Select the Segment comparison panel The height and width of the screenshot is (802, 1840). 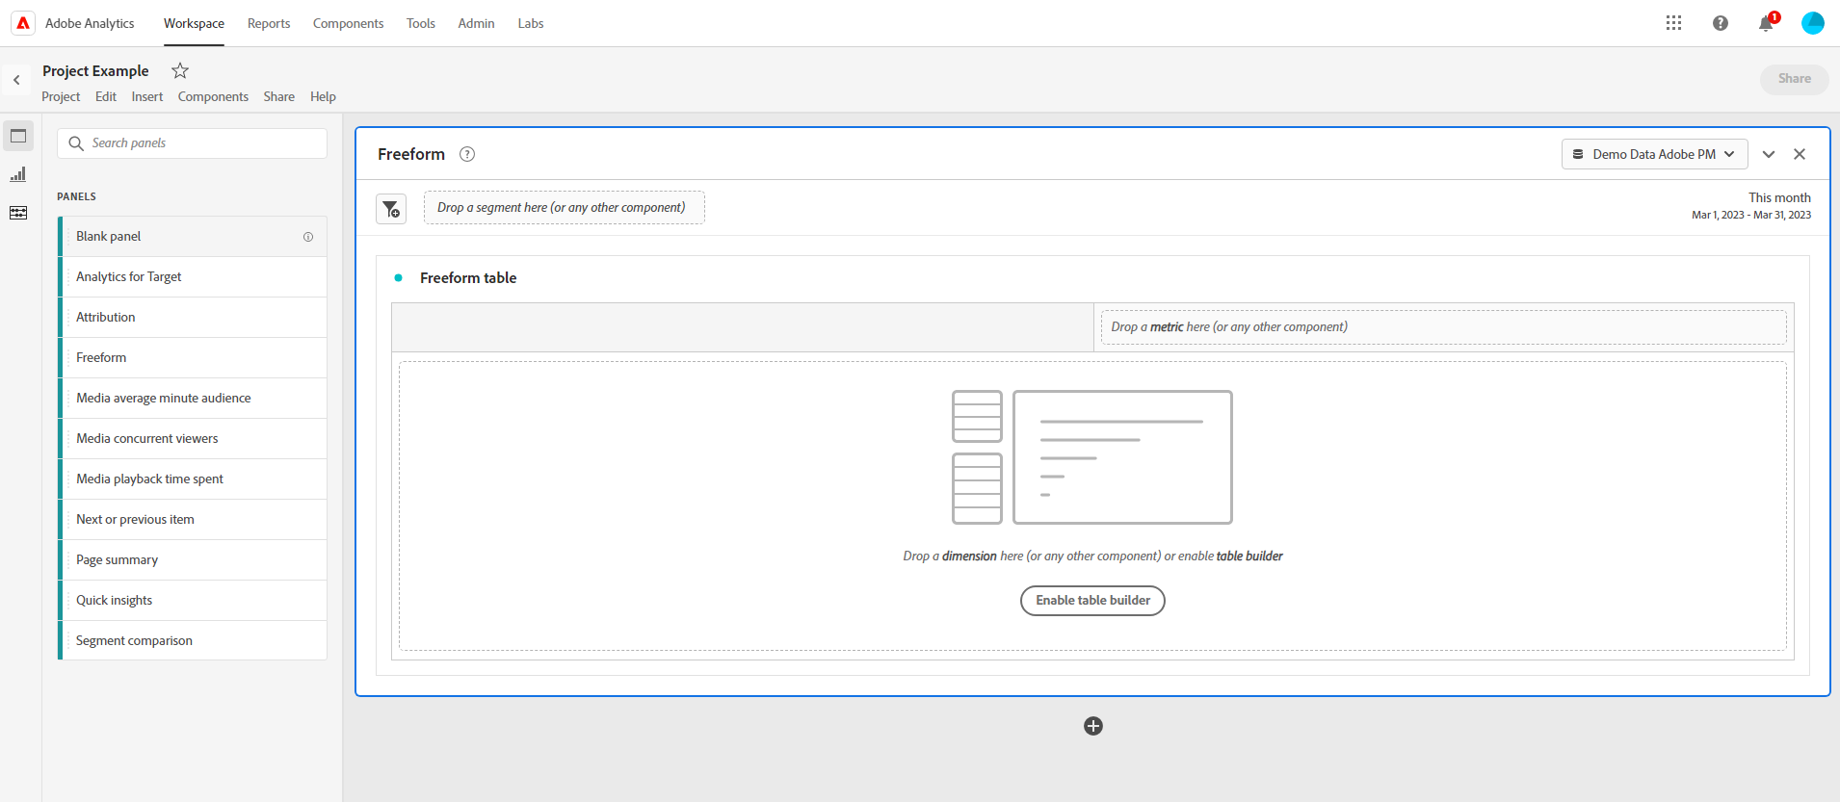click(193, 640)
